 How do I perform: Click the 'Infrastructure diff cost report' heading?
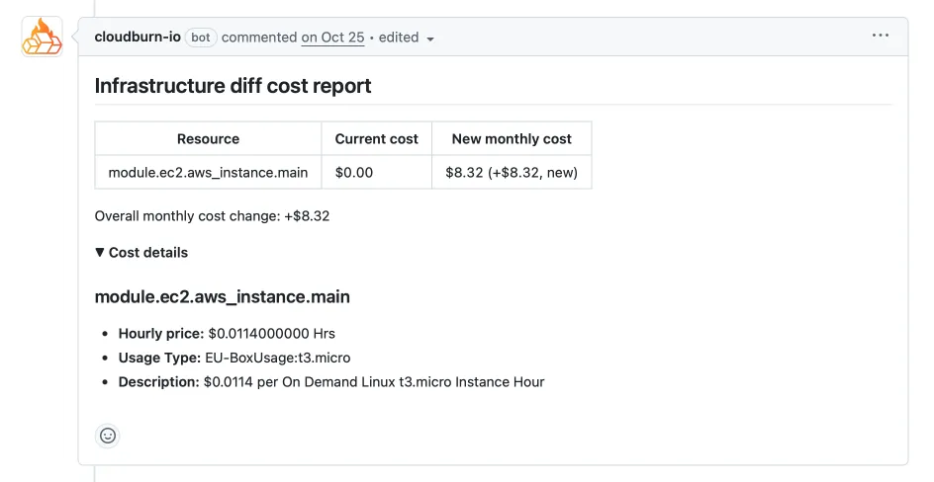tap(233, 86)
